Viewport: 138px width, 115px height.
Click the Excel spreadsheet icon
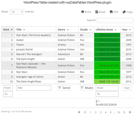(97, 12)
